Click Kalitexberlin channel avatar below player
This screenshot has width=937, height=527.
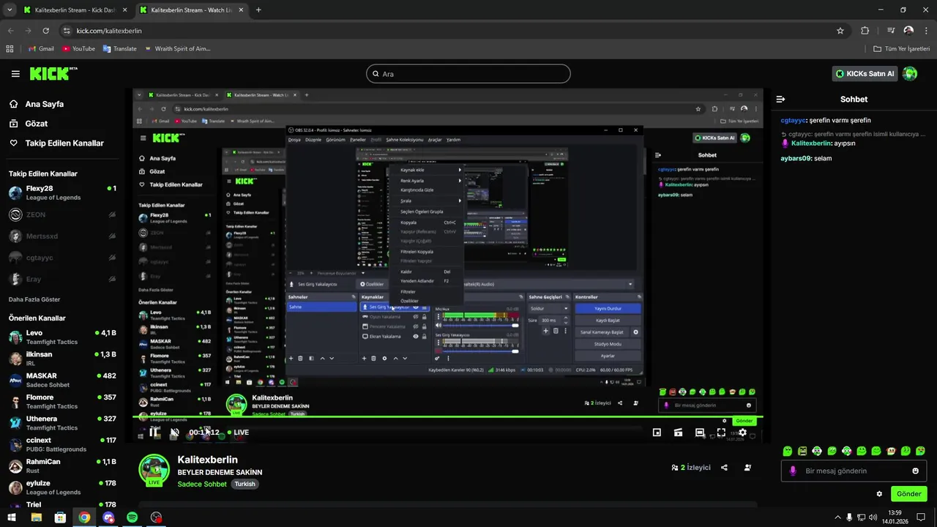point(154,469)
